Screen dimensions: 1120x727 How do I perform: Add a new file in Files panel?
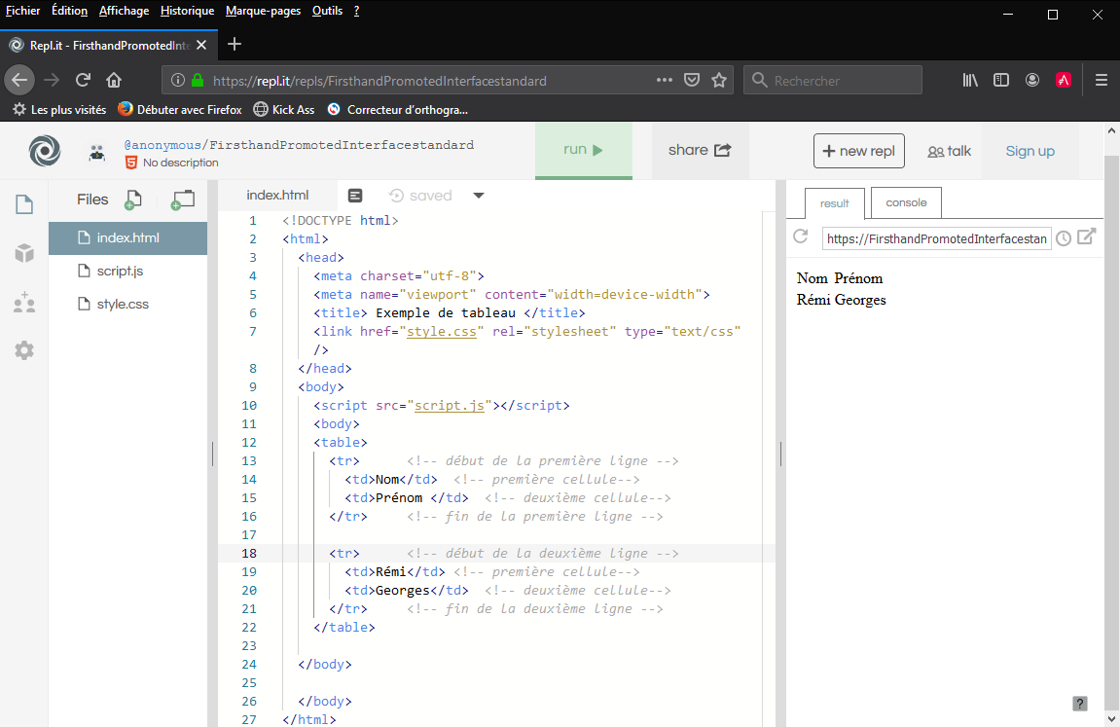(133, 200)
